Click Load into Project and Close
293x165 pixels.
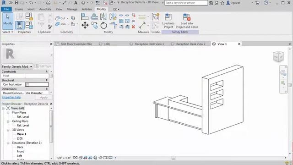point(187,21)
